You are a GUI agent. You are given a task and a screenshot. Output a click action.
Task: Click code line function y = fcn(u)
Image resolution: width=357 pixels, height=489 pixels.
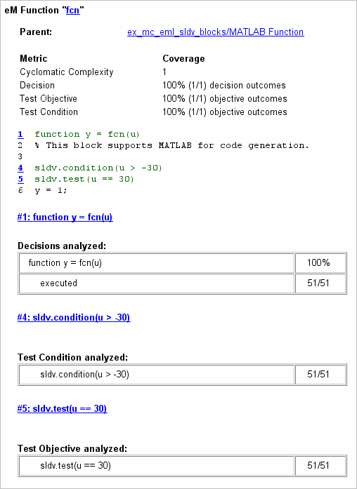click(87, 135)
